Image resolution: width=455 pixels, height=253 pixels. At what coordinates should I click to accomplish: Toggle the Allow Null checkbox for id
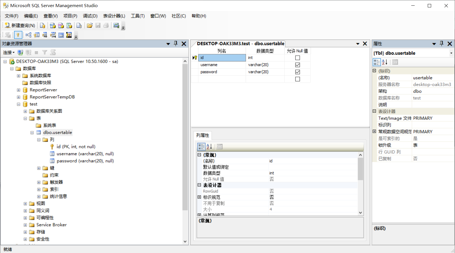point(297,58)
